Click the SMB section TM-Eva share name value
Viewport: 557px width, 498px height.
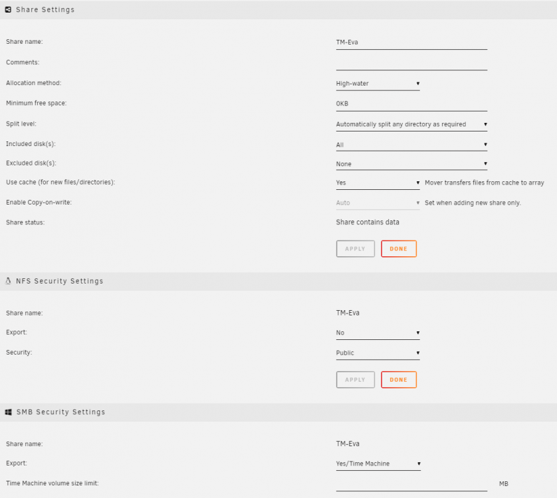348,444
